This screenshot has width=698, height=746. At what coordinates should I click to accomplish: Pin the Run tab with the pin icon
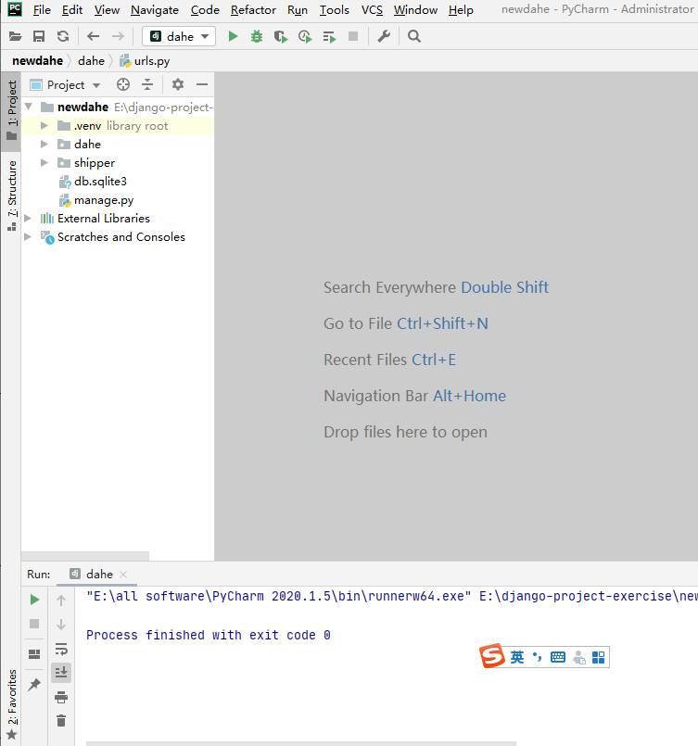point(34,684)
